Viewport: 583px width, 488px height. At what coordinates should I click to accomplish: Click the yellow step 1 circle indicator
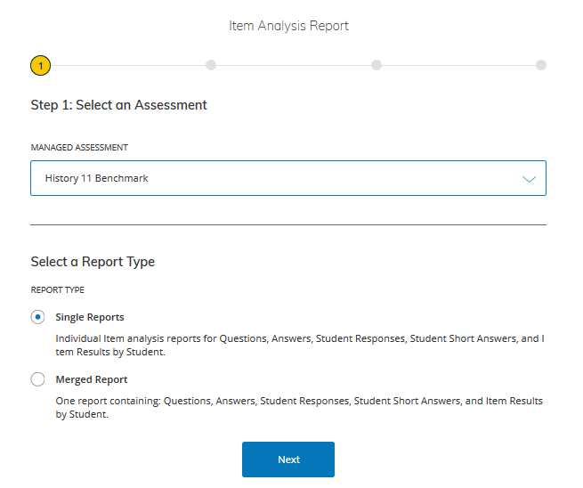tap(40, 65)
